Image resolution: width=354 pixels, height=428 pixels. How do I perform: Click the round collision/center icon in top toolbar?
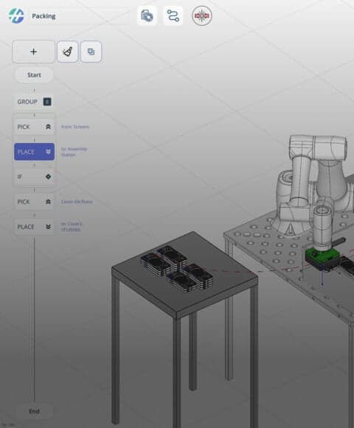click(202, 15)
